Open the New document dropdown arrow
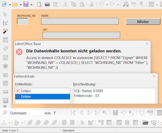 tap(10, 5)
